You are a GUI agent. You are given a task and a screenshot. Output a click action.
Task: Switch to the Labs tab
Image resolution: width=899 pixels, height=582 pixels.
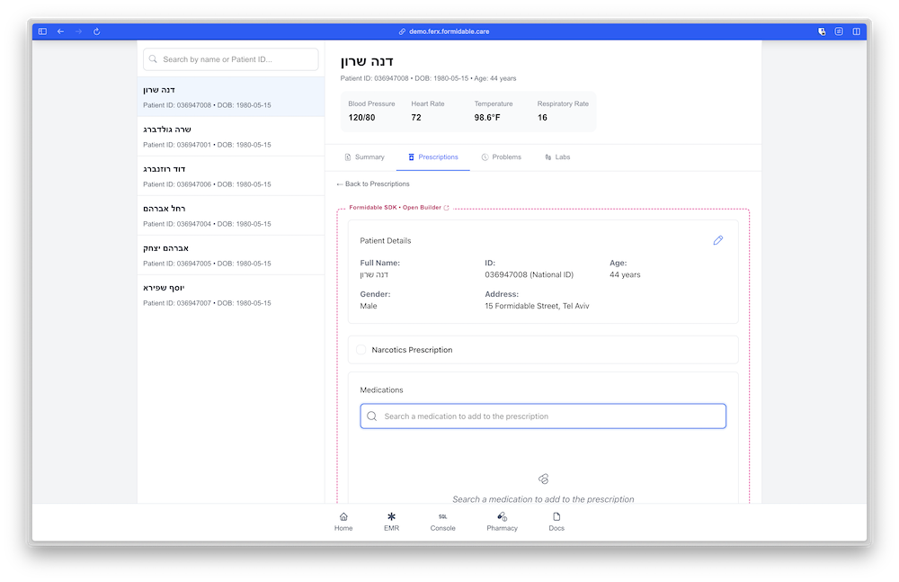(x=558, y=157)
